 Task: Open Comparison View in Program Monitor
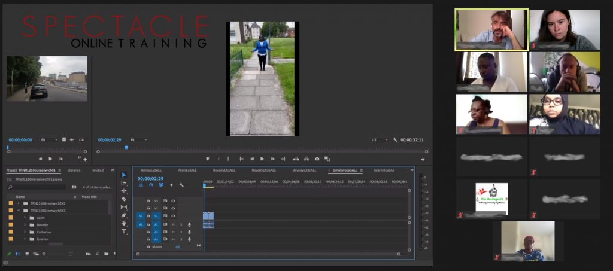coord(327,159)
